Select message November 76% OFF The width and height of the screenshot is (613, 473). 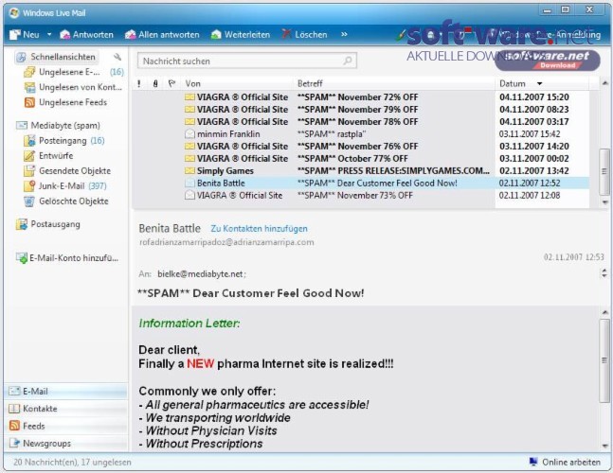[361, 147]
